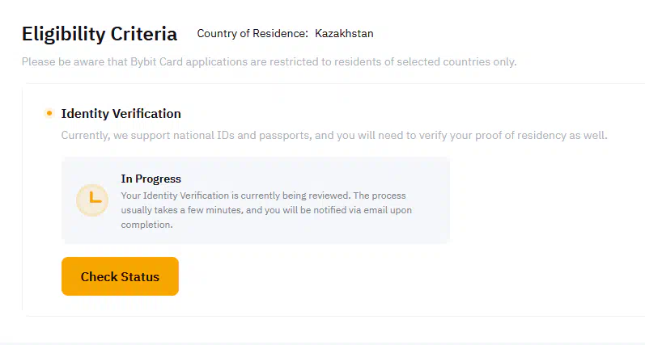This screenshot has height=345, width=645.
Task: Click the Check Status button
Action: click(x=120, y=276)
